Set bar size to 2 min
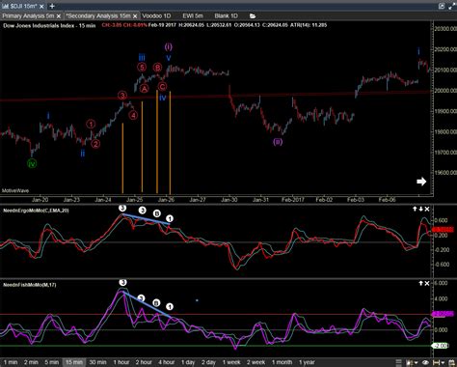The width and height of the screenshot is (457, 367). coord(31,362)
